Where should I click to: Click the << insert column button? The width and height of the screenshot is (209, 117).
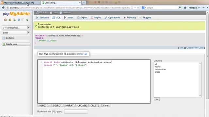(157, 99)
